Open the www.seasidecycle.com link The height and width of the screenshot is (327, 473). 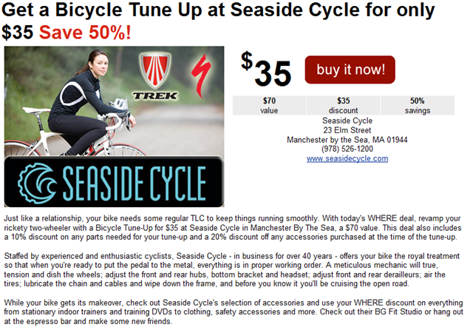(347, 158)
